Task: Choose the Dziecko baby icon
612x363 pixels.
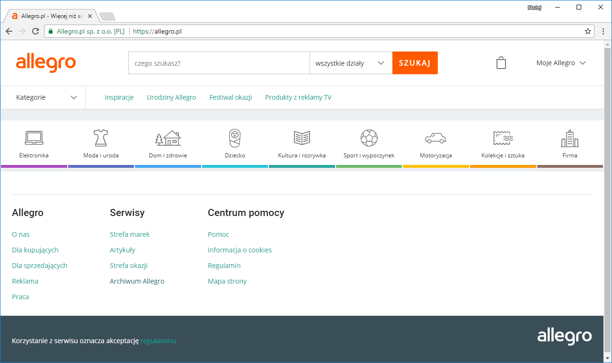Action: click(235, 138)
